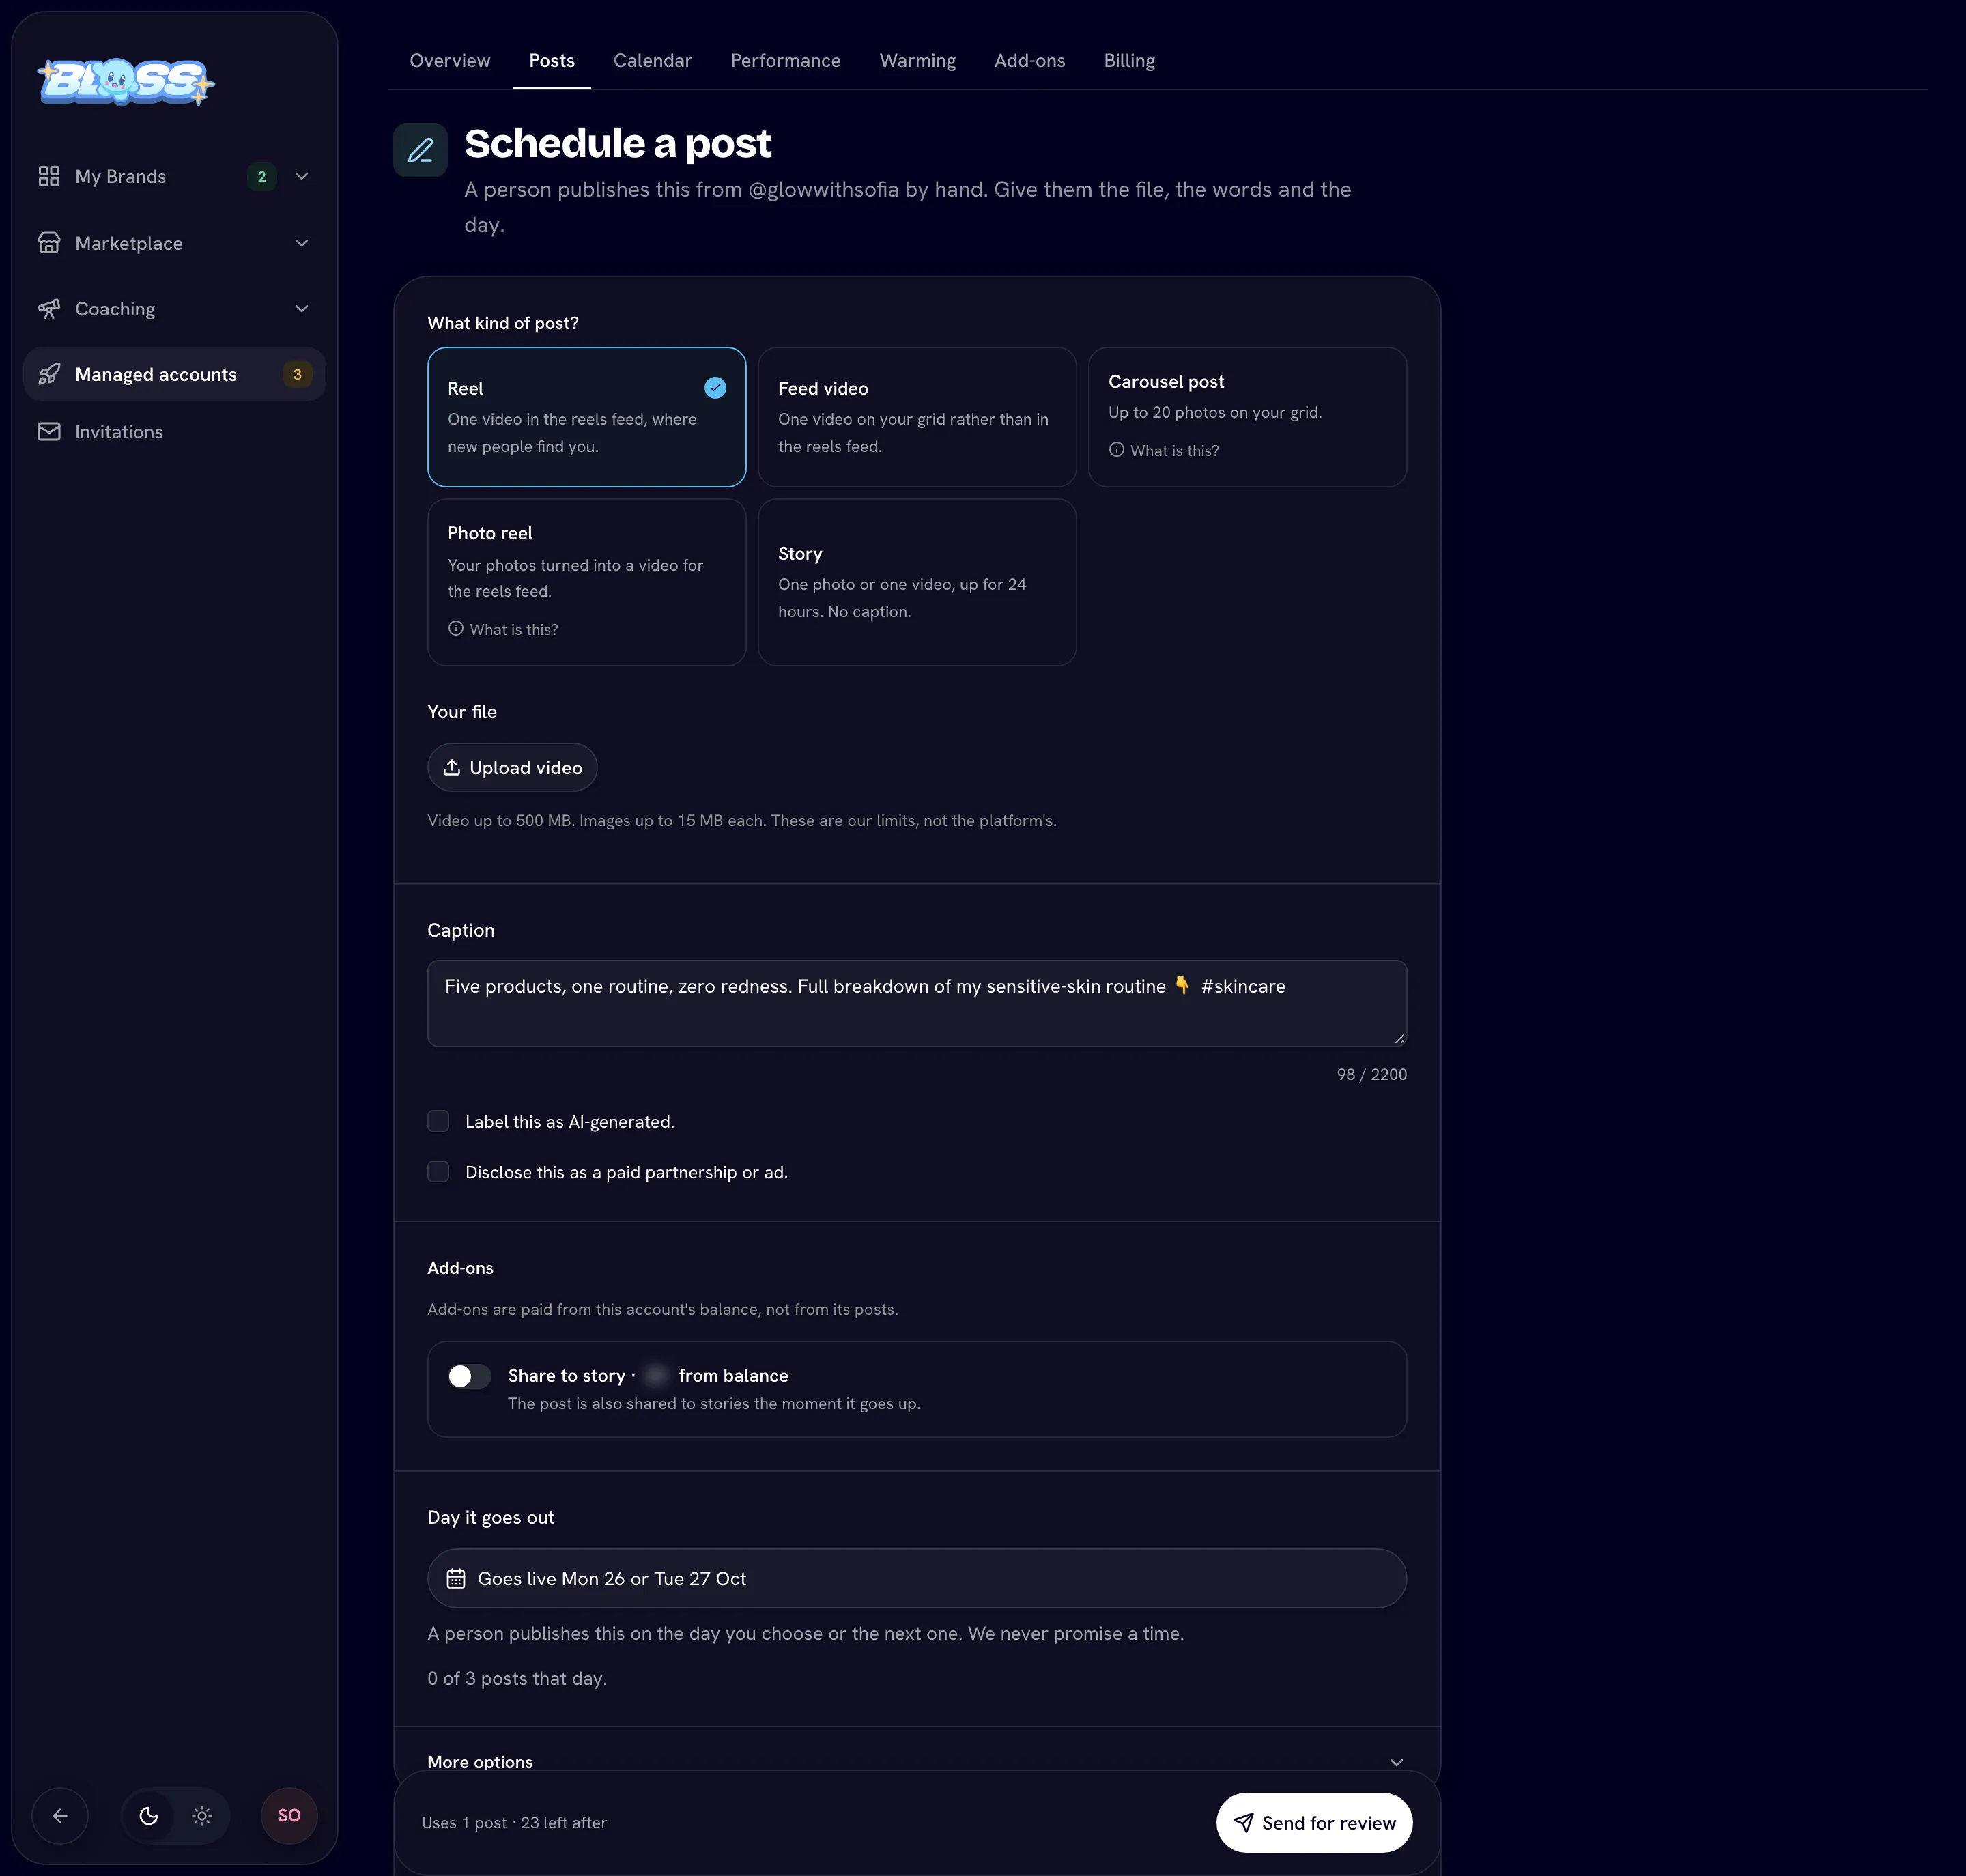Open the Warming tab

coord(918,61)
